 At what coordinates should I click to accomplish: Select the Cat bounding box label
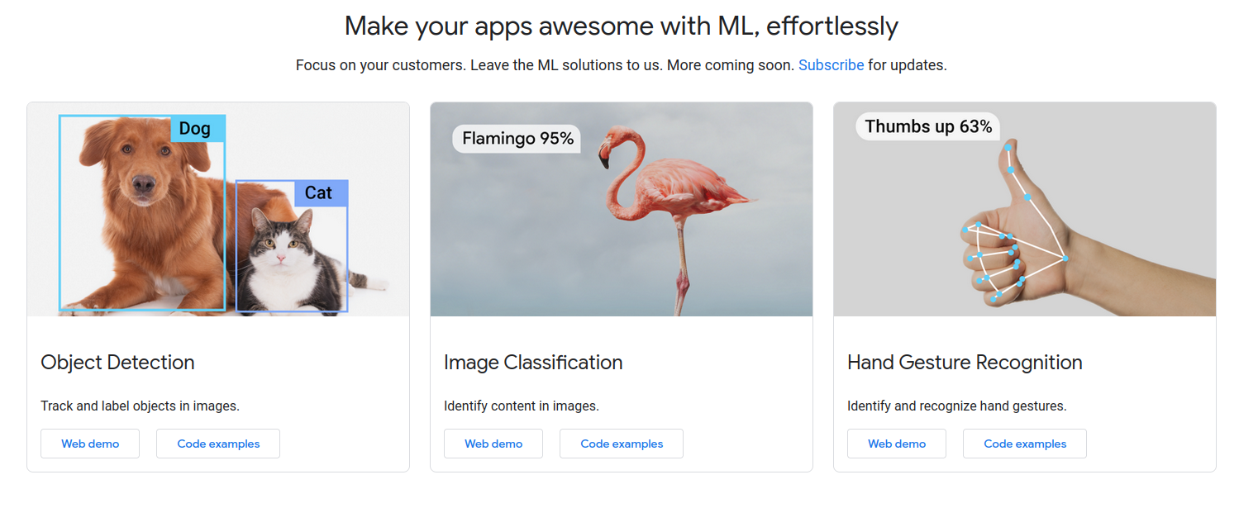coord(321,193)
